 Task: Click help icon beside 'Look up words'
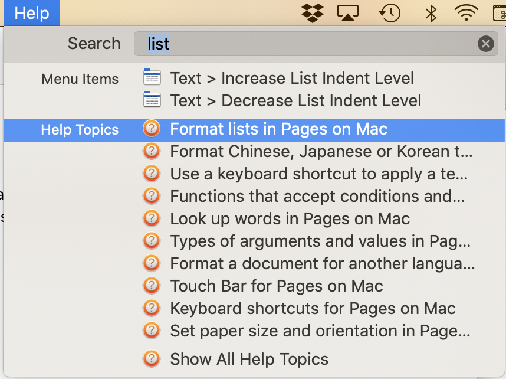pyautogui.click(x=152, y=218)
